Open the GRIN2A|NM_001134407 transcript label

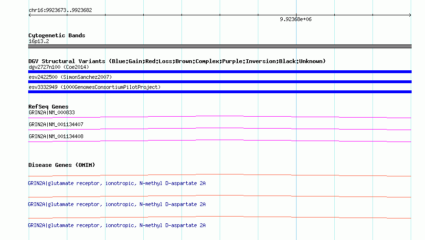tap(56, 124)
